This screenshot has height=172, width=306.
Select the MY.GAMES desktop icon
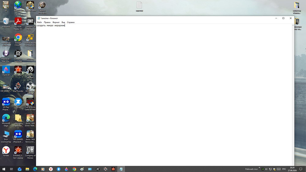click(18, 137)
